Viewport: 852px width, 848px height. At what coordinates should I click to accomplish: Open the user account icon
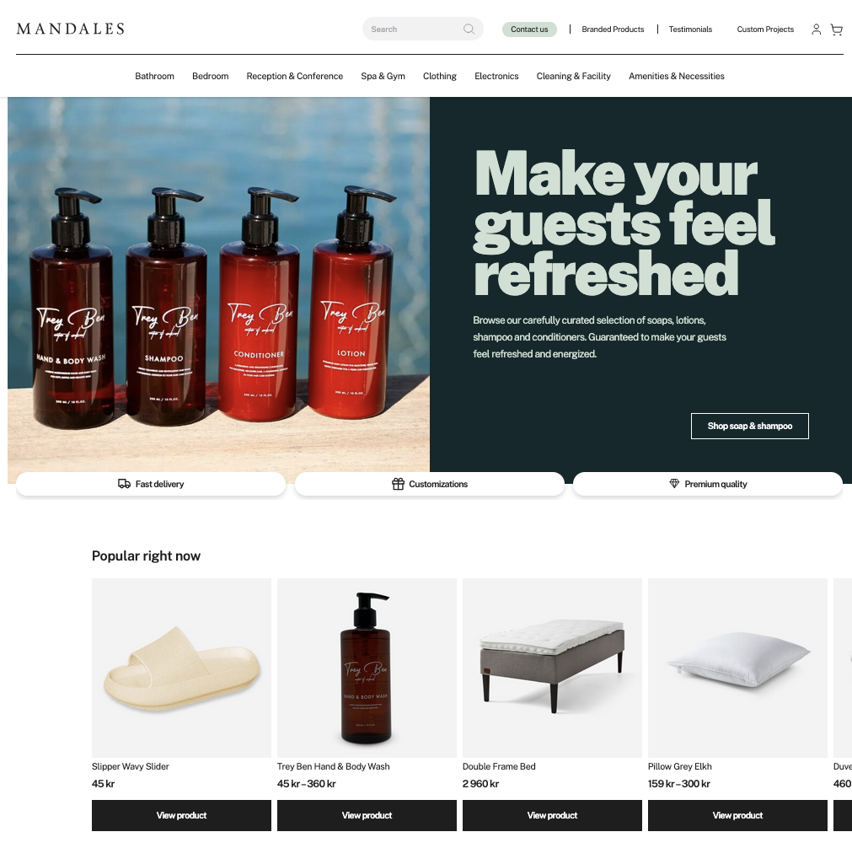(x=816, y=30)
